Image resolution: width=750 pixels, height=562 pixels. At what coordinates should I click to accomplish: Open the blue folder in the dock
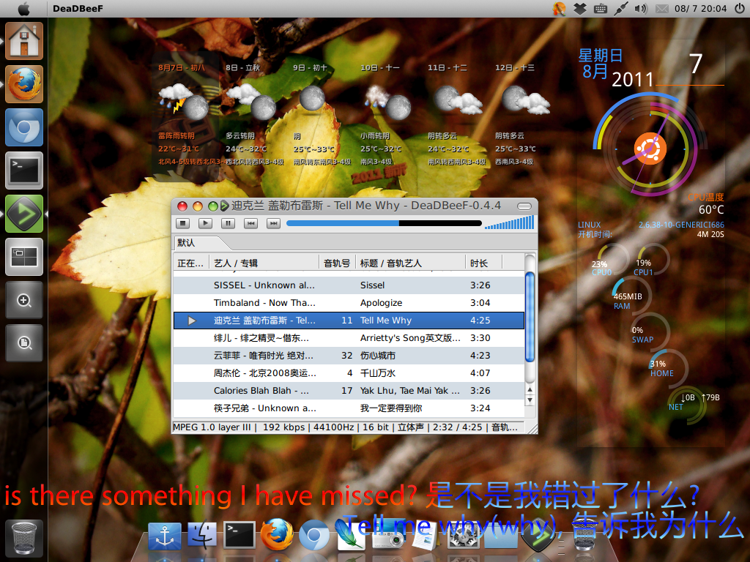[x=501, y=536]
